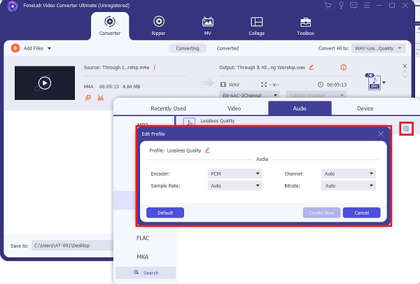Open the Video format tab

234,108
